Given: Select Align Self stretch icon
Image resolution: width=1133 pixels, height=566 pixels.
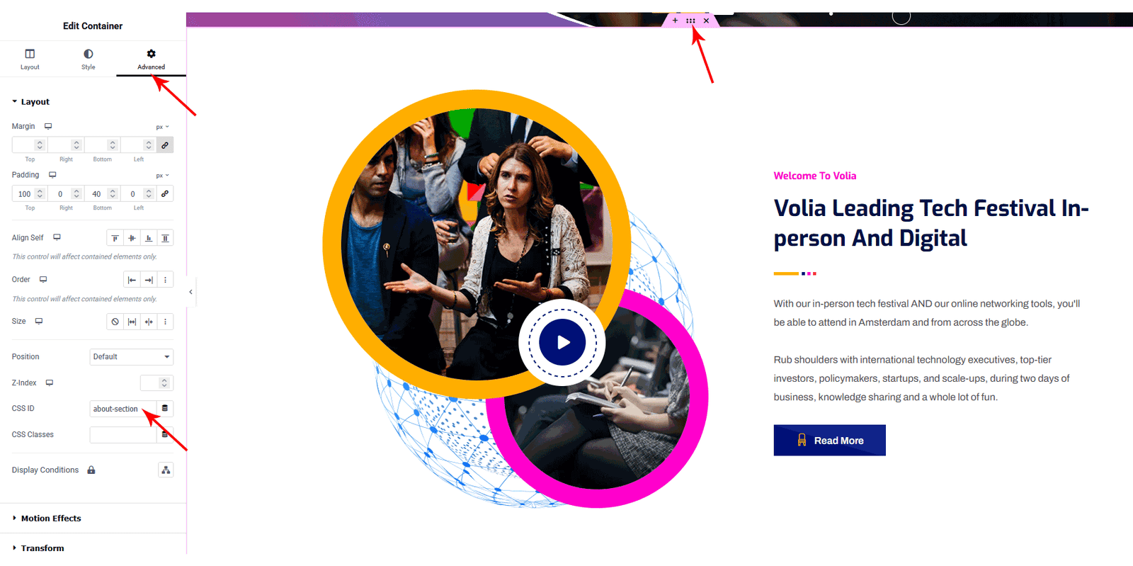Looking at the screenshot, I should point(165,238).
